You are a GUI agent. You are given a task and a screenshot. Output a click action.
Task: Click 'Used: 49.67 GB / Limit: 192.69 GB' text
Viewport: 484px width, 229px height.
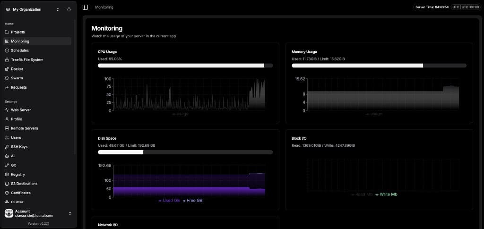127,145
